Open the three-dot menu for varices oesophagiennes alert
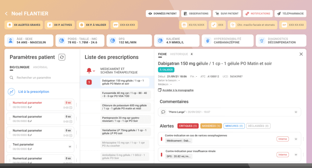 (303, 139)
